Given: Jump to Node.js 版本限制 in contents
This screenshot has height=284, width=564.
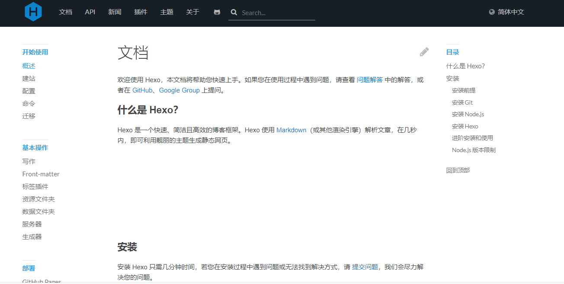Looking at the screenshot, I should click(474, 150).
